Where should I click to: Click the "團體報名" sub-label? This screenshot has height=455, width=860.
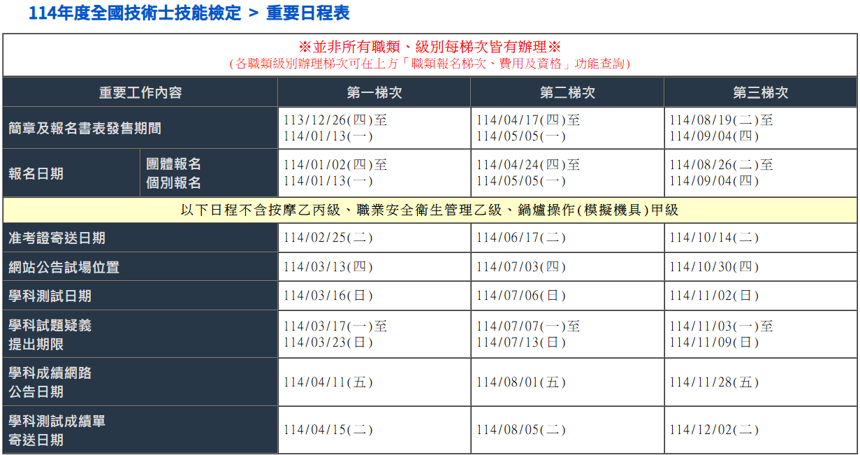173,164
